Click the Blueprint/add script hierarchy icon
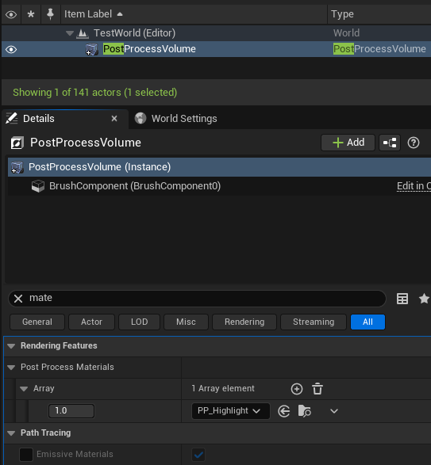Screen dimensions: 431x465 390,143
